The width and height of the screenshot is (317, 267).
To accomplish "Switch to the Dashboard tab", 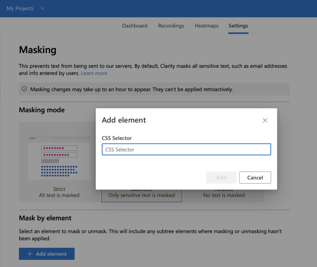I will coord(135,26).
